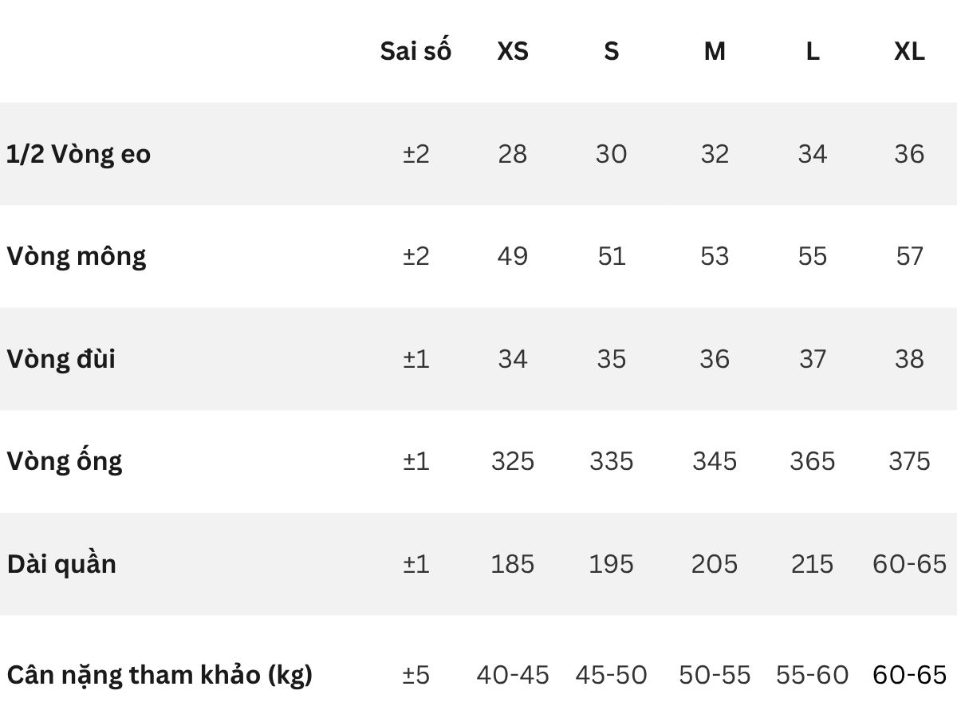Select the XS size column header

point(512,51)
